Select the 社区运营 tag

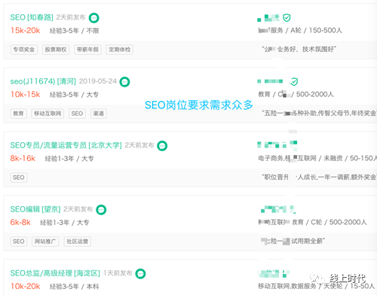click(78, 242)
